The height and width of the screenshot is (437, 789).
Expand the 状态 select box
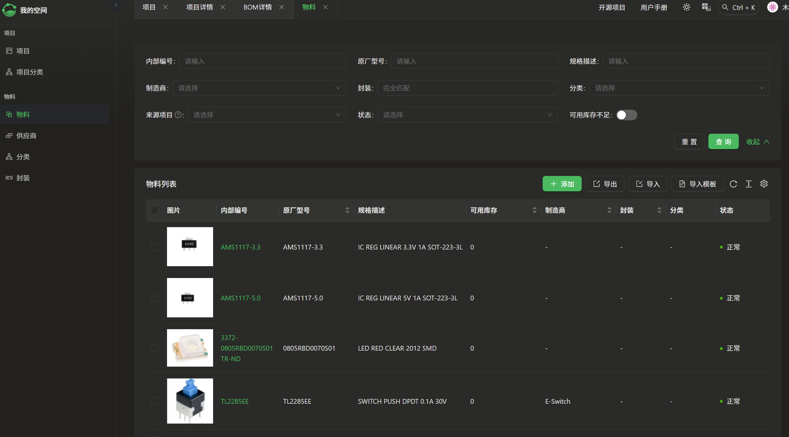[467, 115]
